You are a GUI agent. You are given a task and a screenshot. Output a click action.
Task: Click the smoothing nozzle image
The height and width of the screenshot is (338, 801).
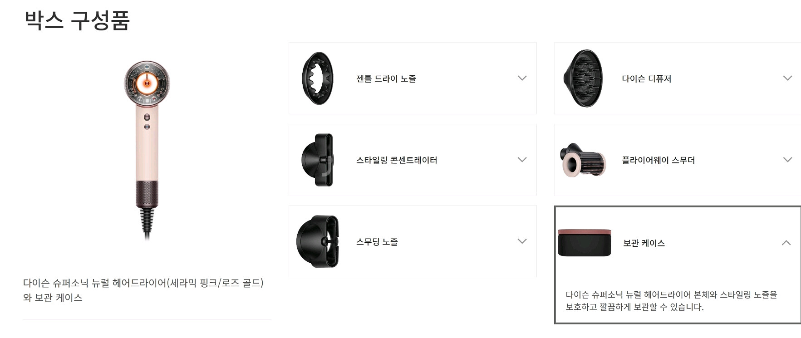318,241
